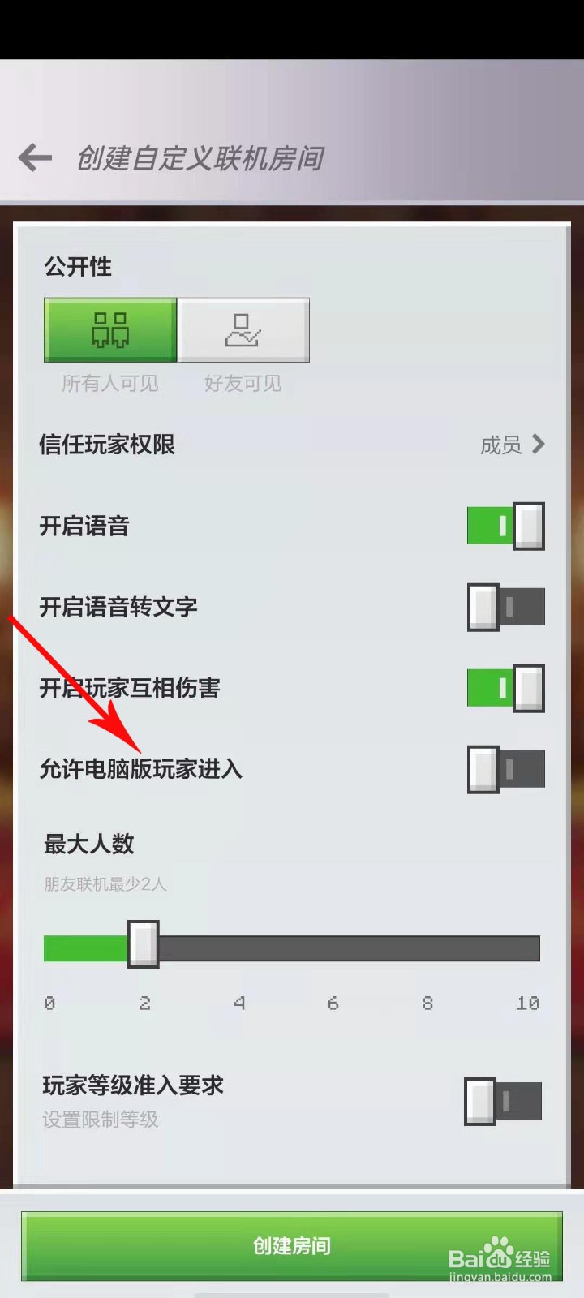Open 成员 chevron for trusted player permissions
This screenshot has width=584, height=1298.
538,444
